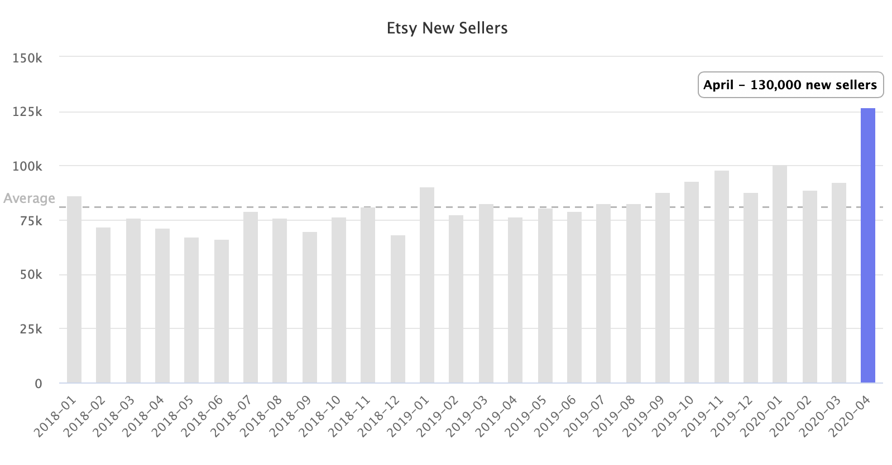The image size is (892, 465).
Task: Click the 2019-10 bar
Action: (692, 282)
